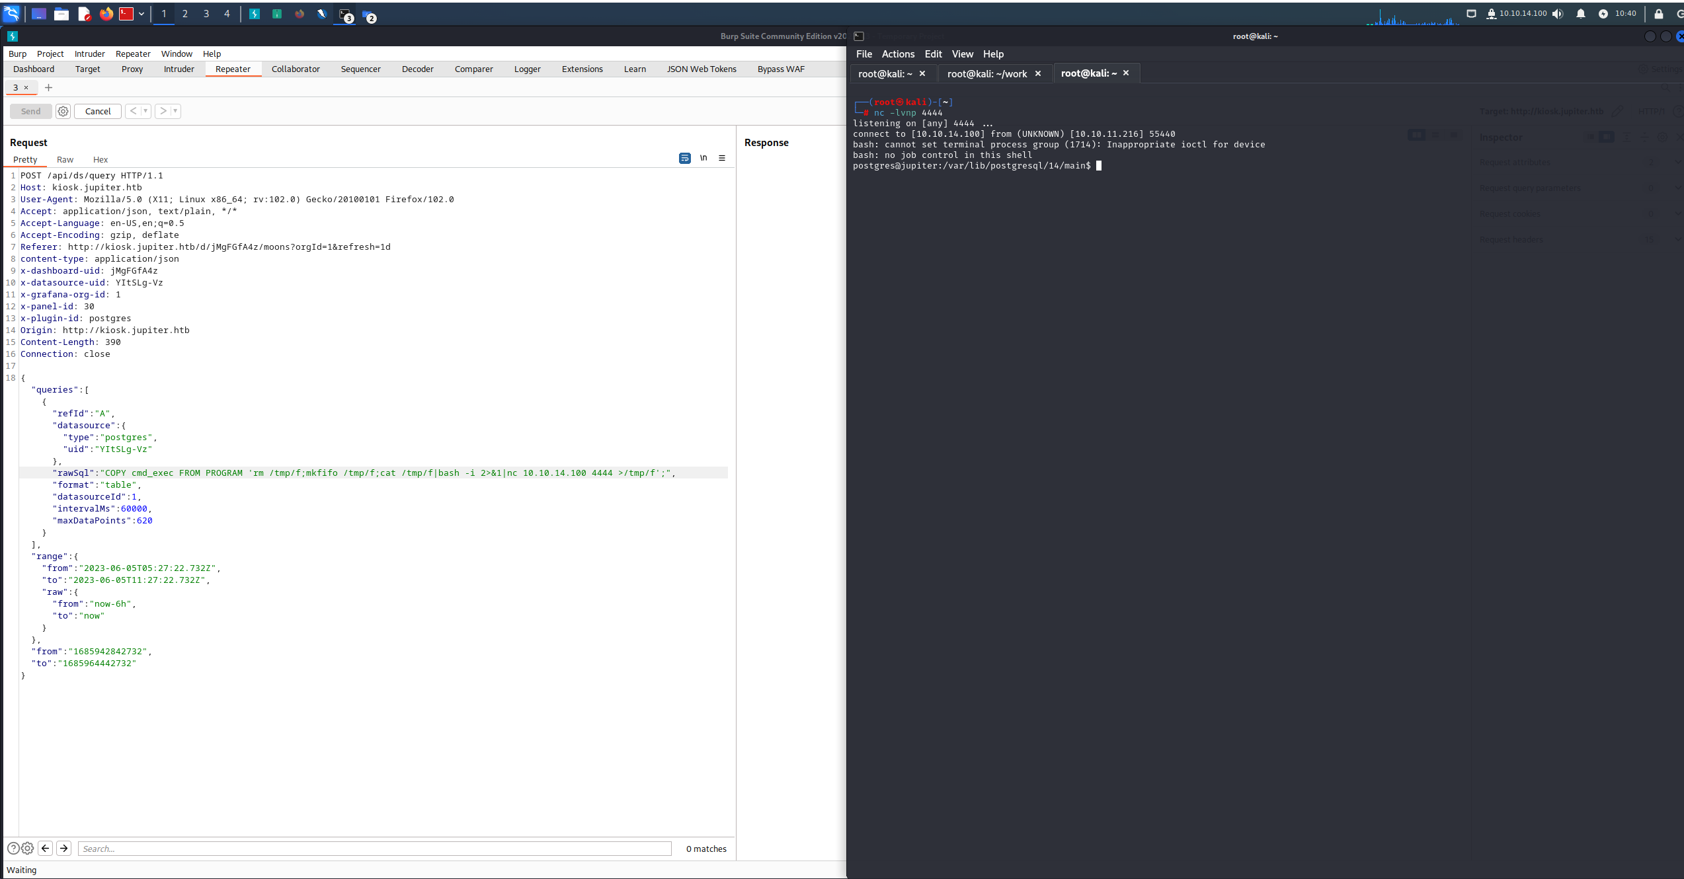Open search settings gear at bottom
The width and height of the screenshot is (1684, 879).
[27, 849]
